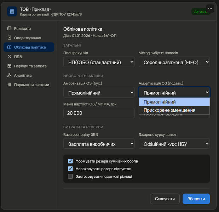This screenshot has height=212, width=219.
Task: Choose Прямолінійний option in open list
Action: [174, 102]
